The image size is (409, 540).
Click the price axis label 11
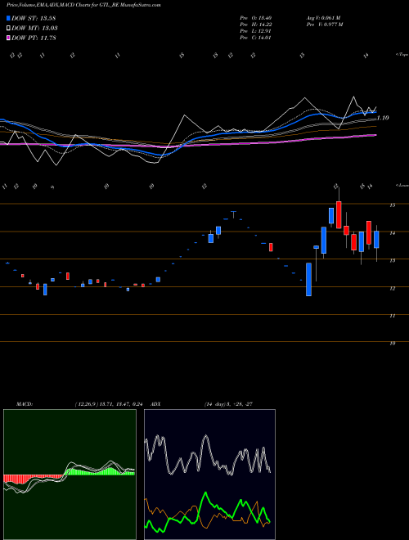click(x=392, y=316)
